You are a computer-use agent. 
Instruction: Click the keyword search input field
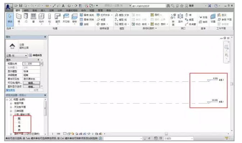tap(148, 6)
